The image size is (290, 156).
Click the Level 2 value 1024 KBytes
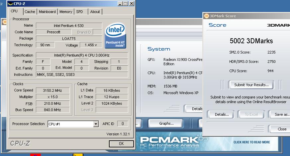(x=112, y=103)
